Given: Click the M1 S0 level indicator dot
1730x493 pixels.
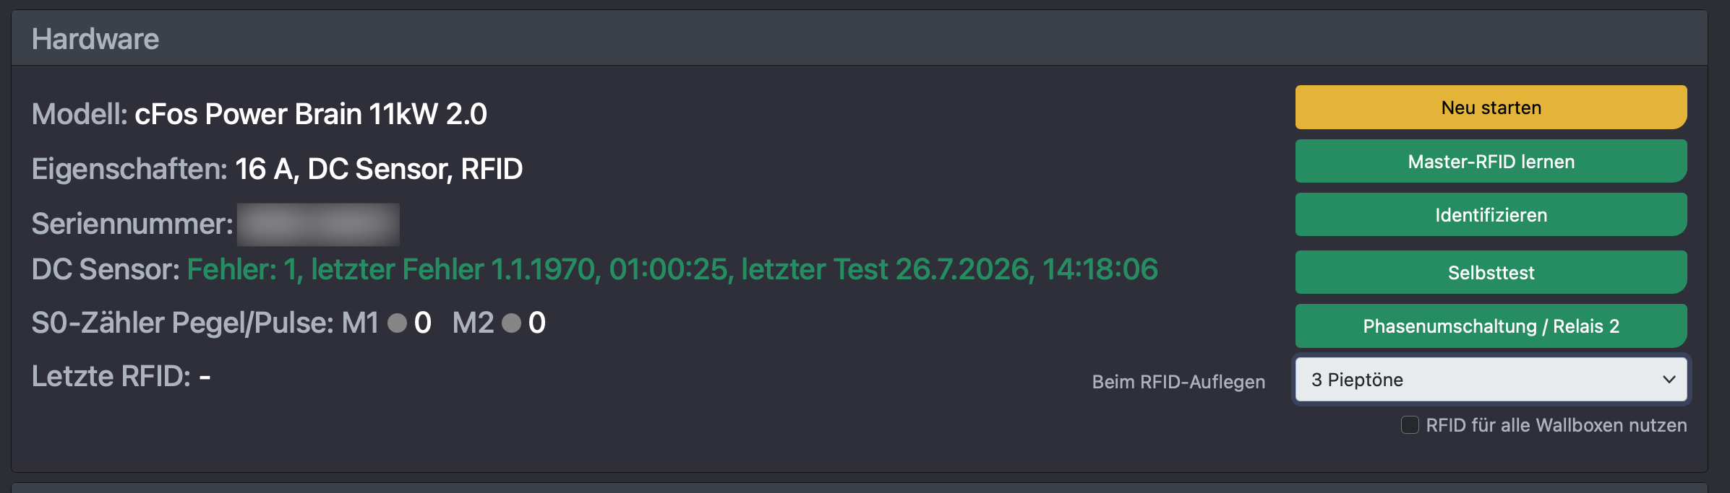Looking at the screenshot, I should pyautogui.click(x=397, y=323).
